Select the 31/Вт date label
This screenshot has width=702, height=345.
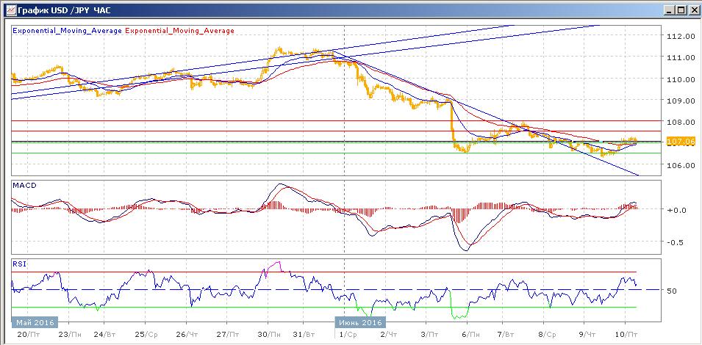pyautogui.click(x=303, y=334)
